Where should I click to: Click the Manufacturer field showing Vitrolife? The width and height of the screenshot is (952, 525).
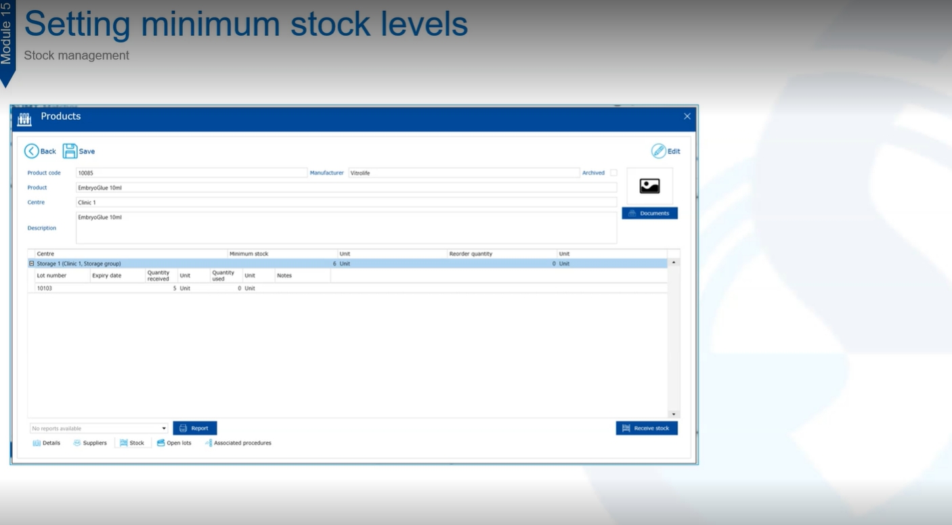point(463,173)
